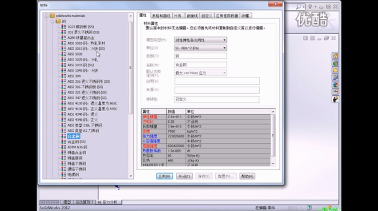378x211 pixels.
Task: Select material AISI 321 退火不锈钢 (SS)
Action: 87,92
